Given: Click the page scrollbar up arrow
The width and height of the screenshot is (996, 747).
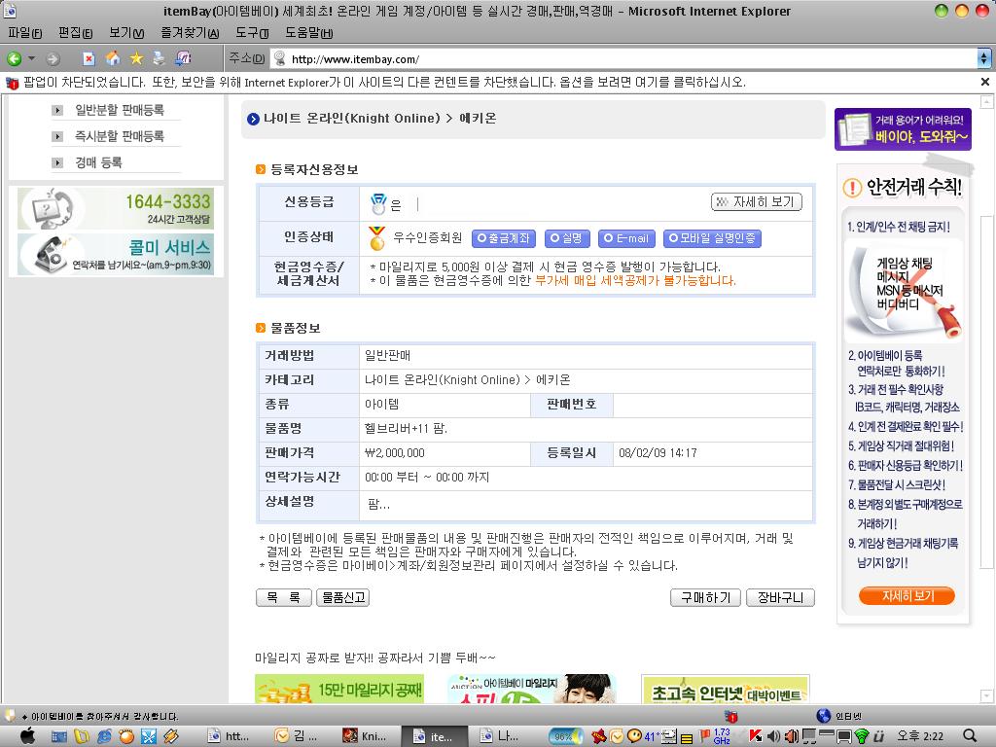Looking at the screenshot, I should click(x=986, y=101).
